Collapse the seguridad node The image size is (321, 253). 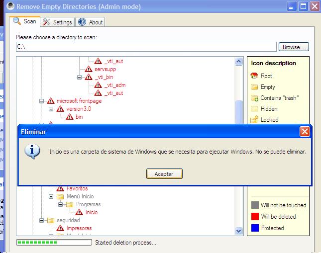[41, 220]
